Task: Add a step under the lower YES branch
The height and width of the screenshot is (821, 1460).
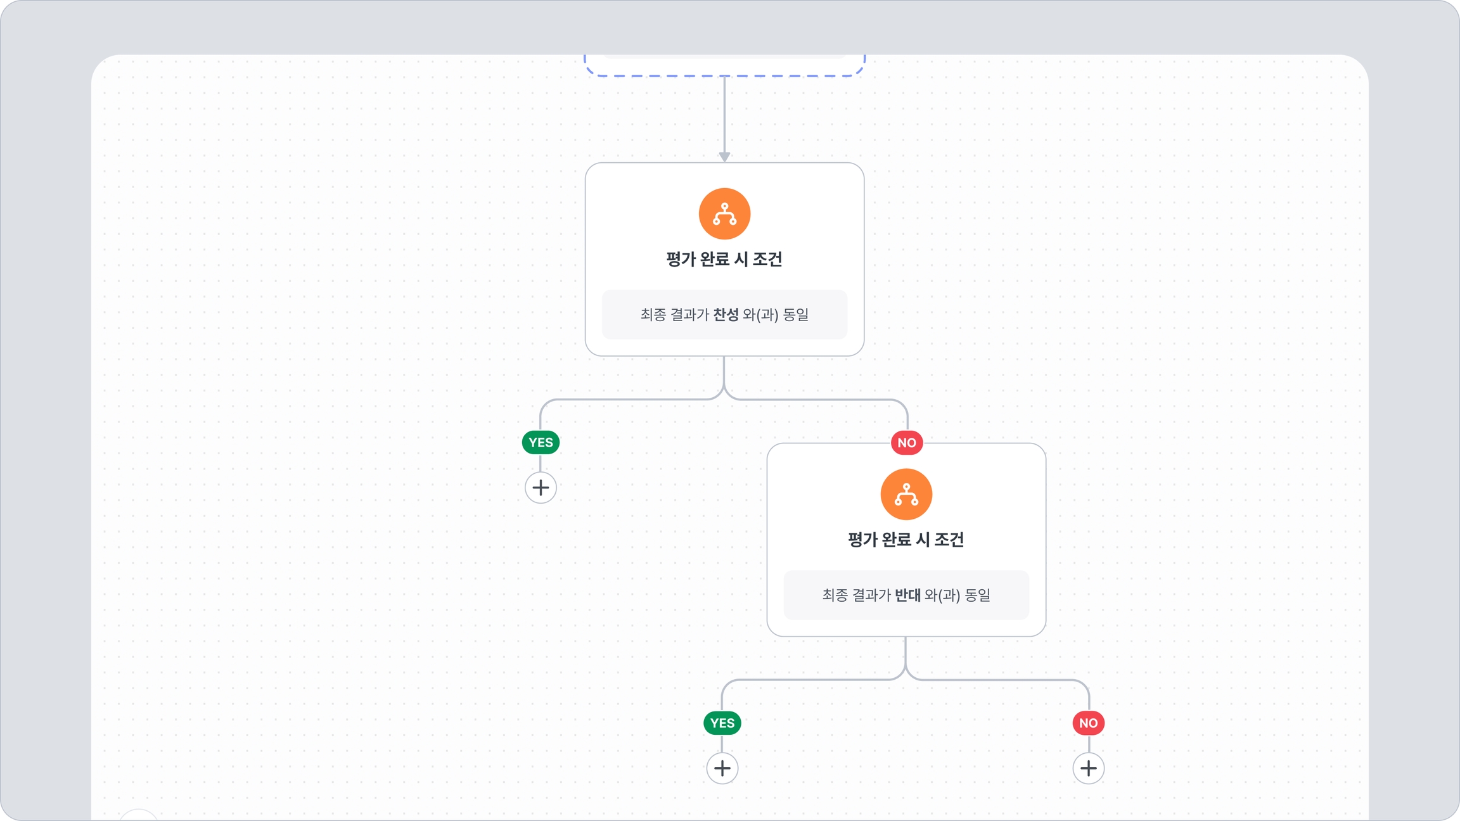Action: click(722, 768)
